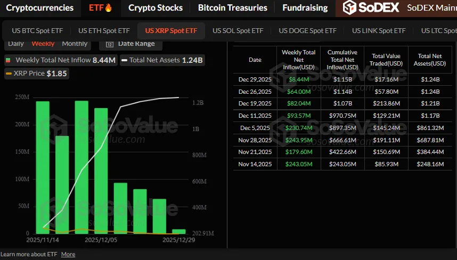Click the $243.95M inflow cell
457x260 pixels.
[299, 140]
